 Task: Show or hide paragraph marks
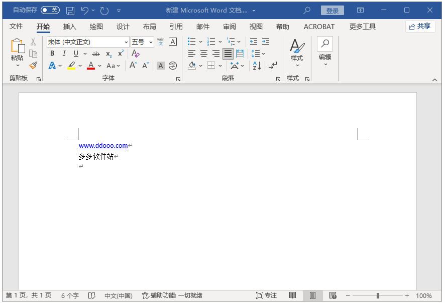click(273, 66)
